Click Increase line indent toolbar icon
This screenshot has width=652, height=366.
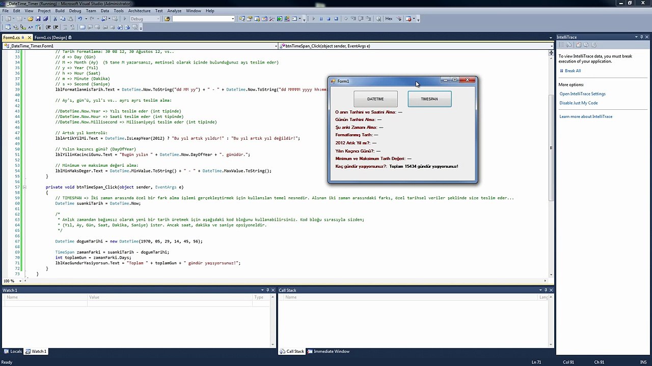tap(56, 27)
